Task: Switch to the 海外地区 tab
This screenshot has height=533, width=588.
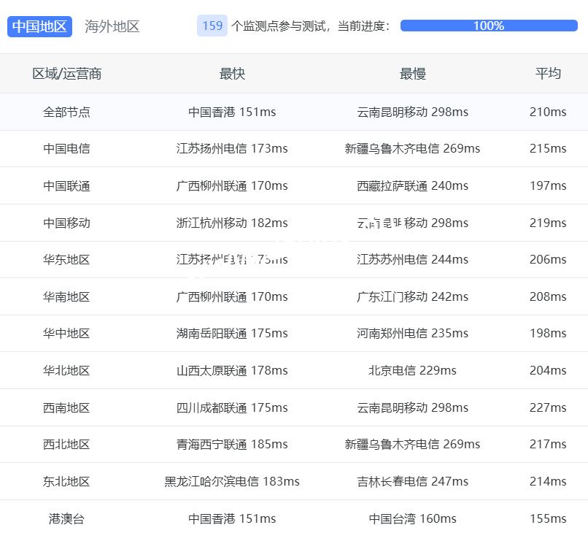Action: tap(112, 26)
